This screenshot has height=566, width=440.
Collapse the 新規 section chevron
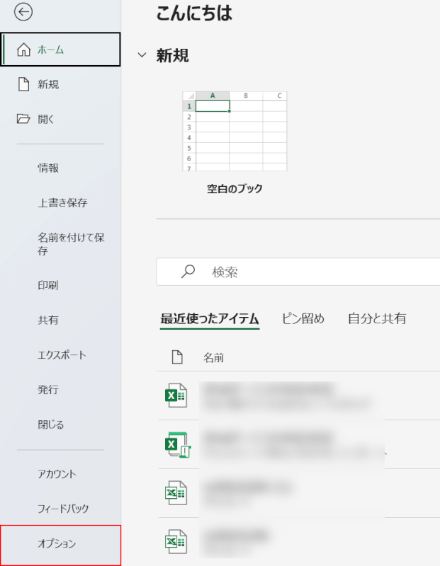142,55
